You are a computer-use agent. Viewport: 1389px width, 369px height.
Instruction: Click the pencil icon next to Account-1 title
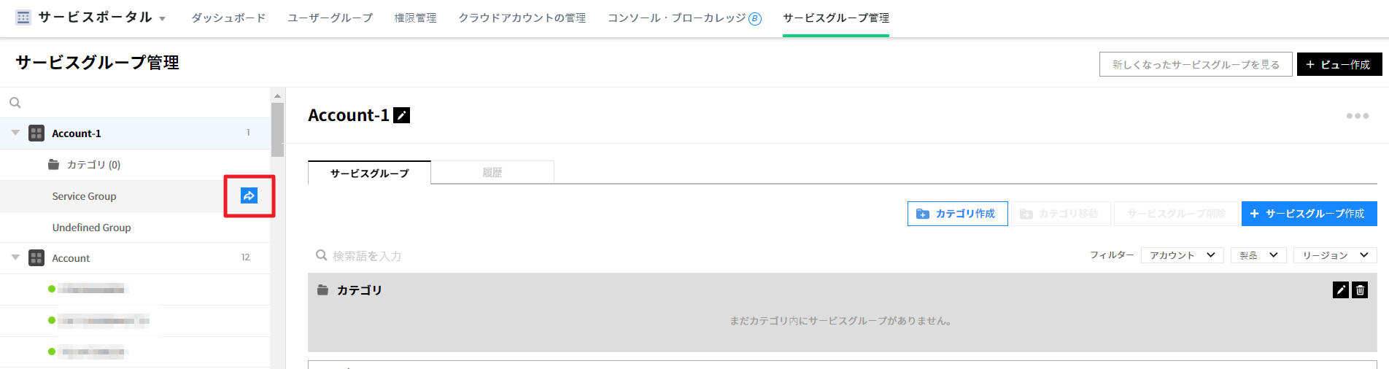coord(401,115)
